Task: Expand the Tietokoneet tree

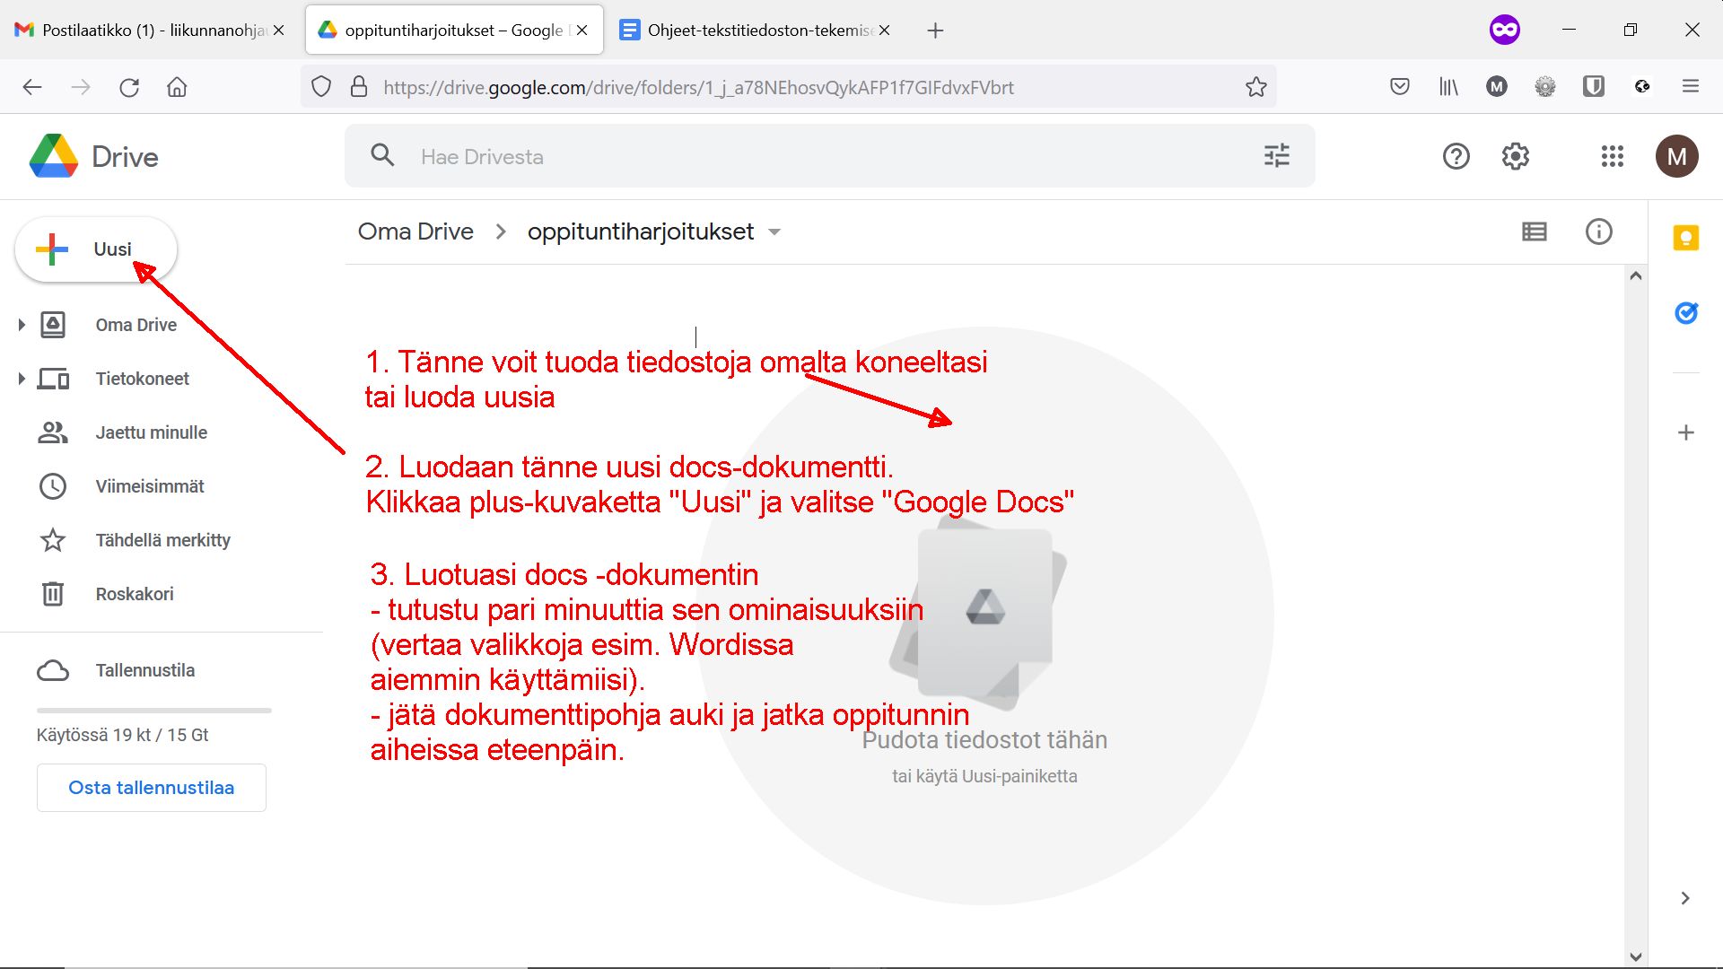Action: tap(22, 379)
